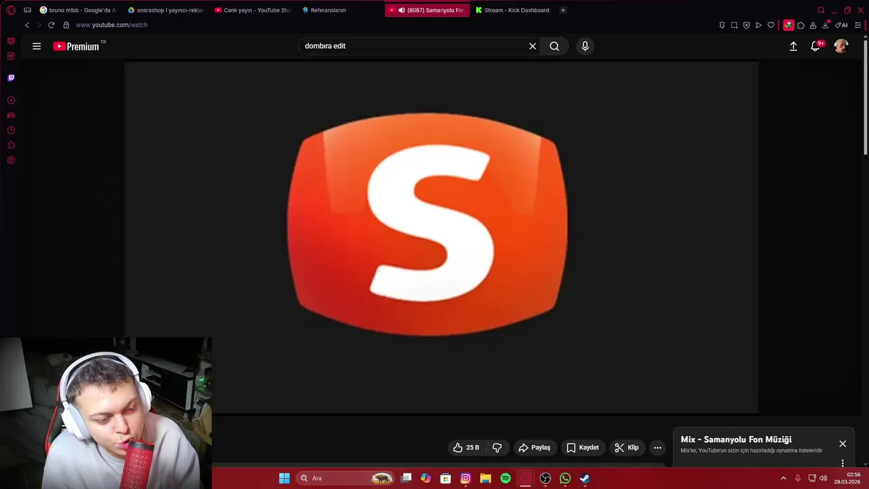Click the taskbar Ara search box

[x=346, y=478]
